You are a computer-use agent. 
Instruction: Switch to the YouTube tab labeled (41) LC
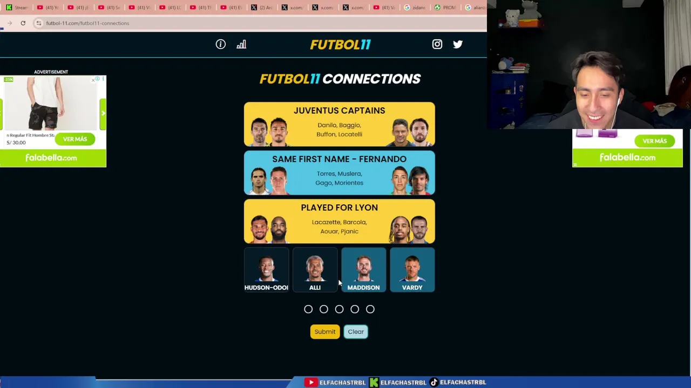coord(171,8)
